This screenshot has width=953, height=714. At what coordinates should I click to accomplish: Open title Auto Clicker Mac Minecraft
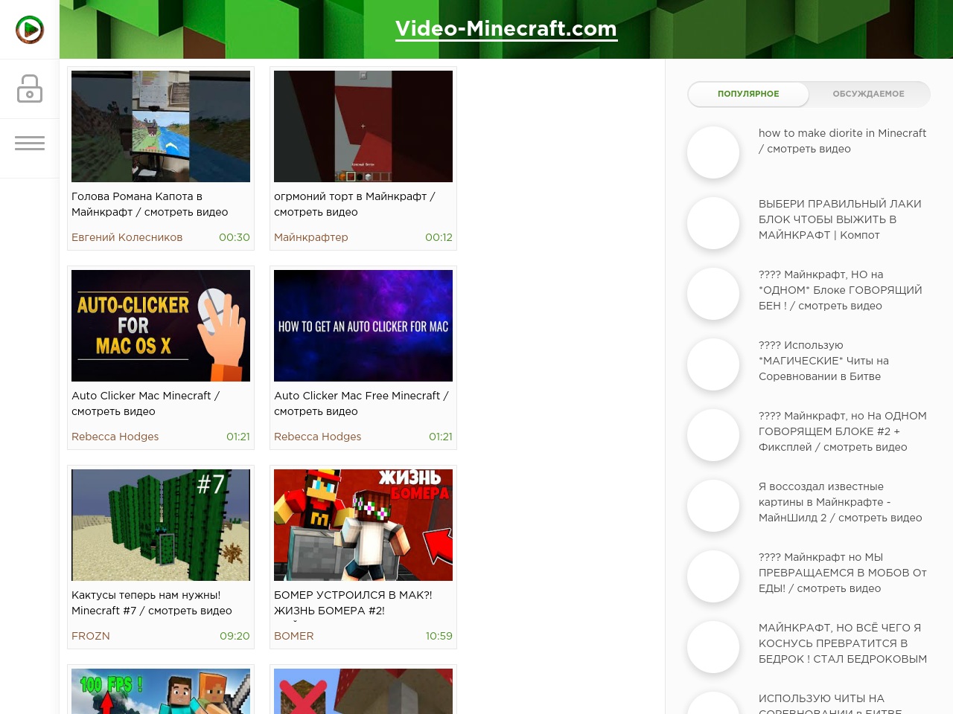pyautogui.click(x=145, y=404)
